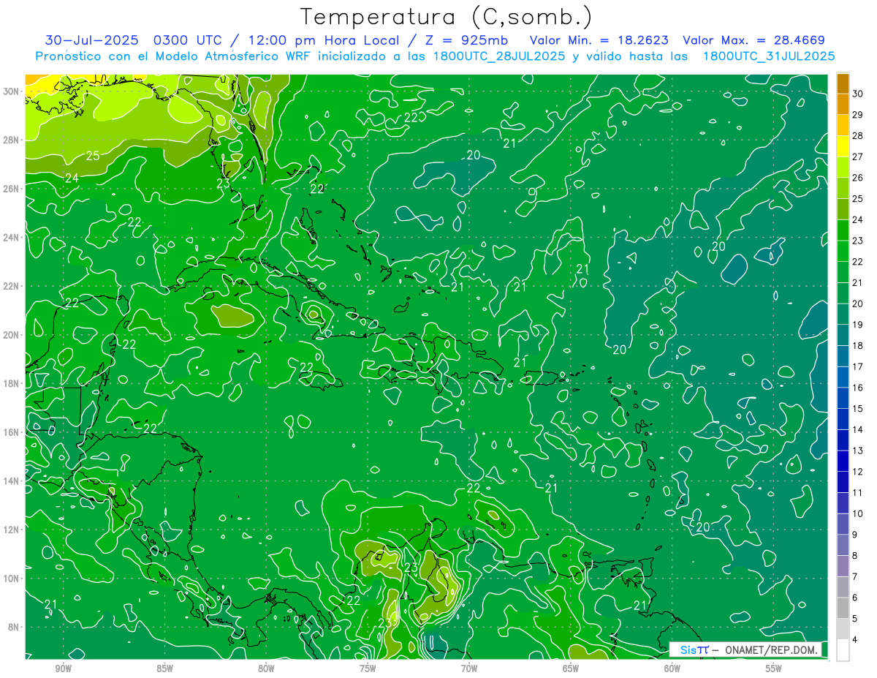Click the 60W longitude axis label
Image resolution: width=877 pixels, height=678 pixels.
click(672, 669)
